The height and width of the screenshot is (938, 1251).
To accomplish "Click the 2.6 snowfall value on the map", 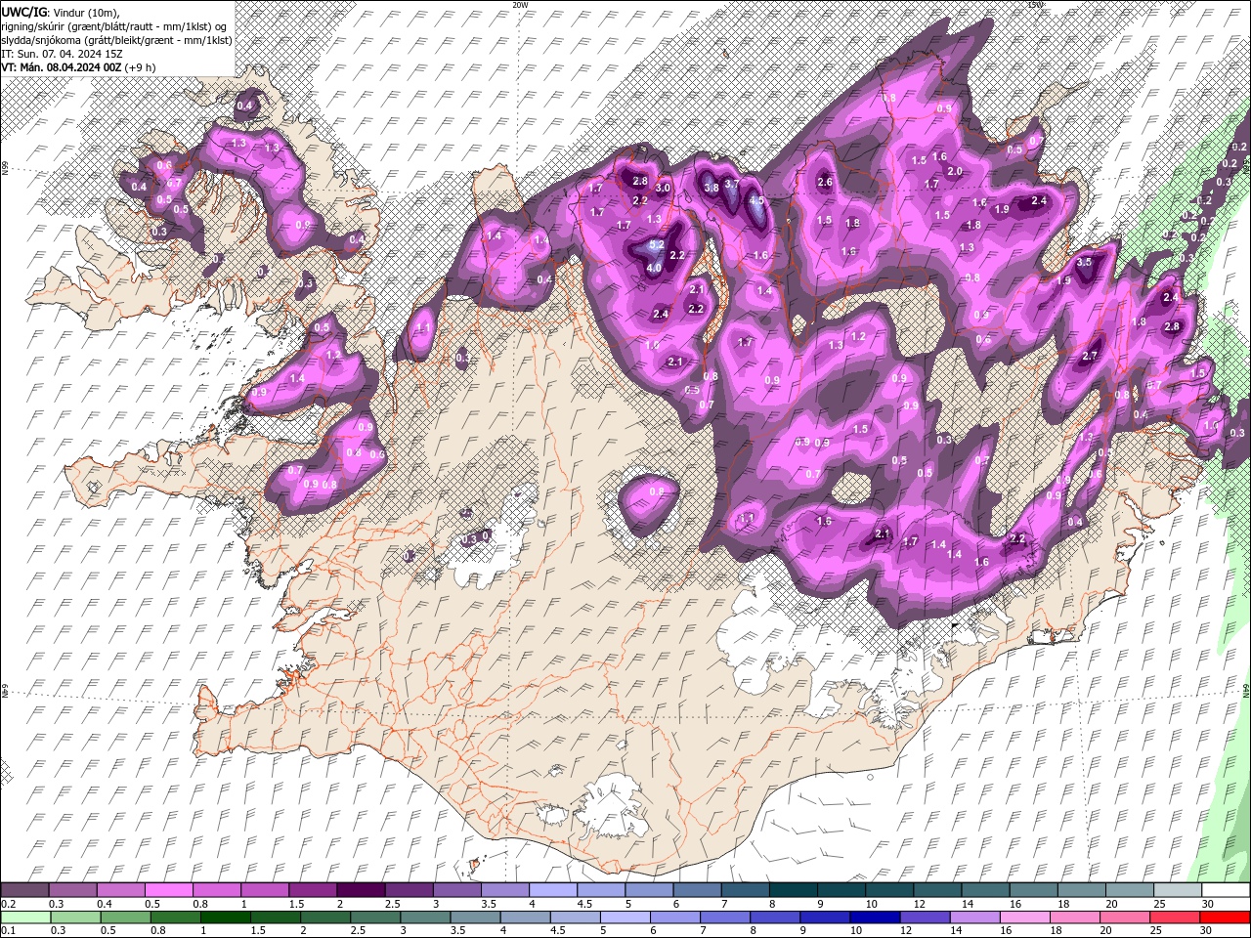I will [x=825, y=182].
